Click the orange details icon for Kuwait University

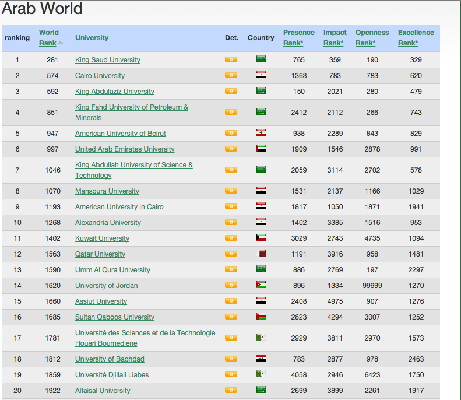231,238
